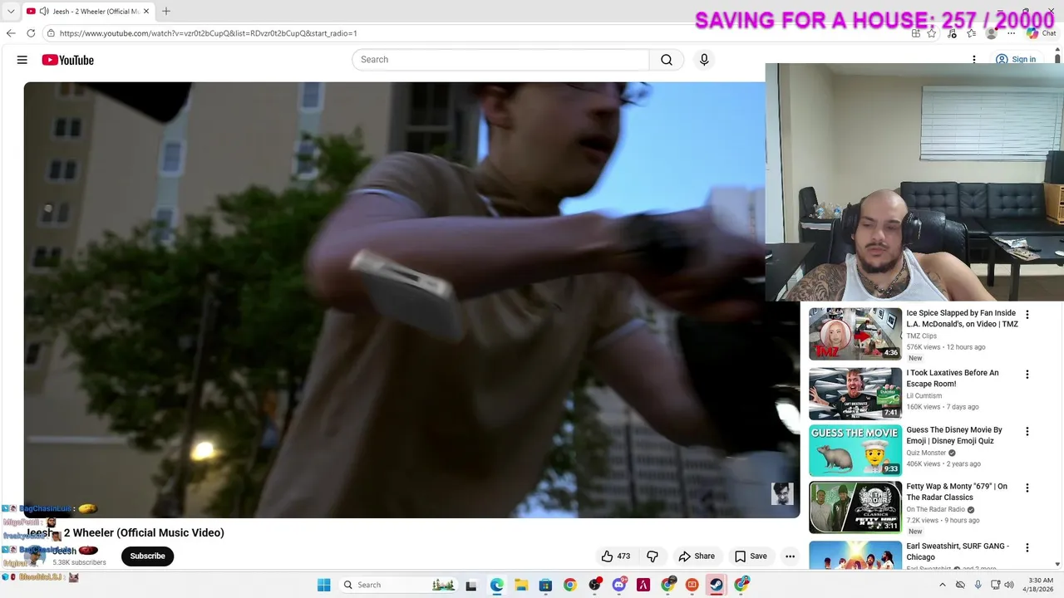Open volume control from the speaker tray icon

1009,585
